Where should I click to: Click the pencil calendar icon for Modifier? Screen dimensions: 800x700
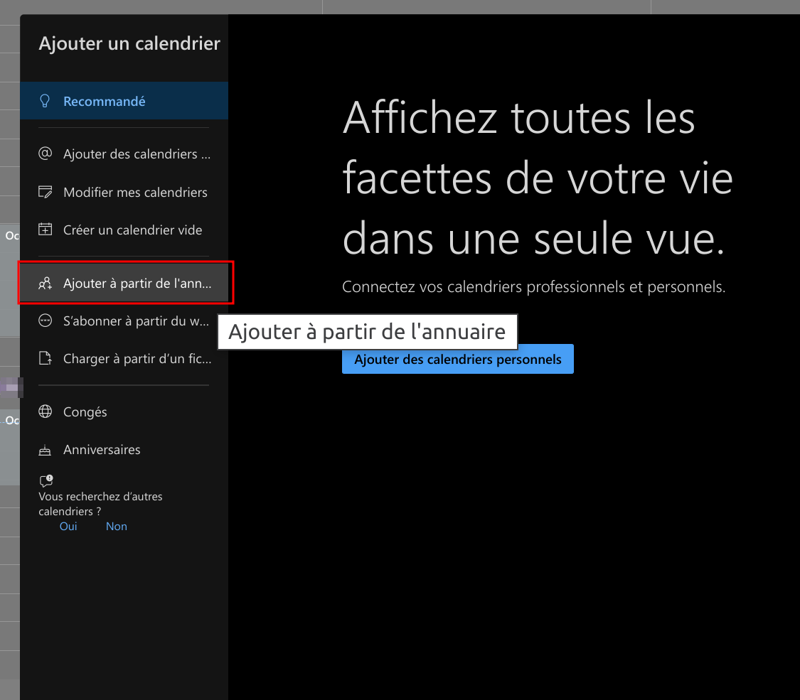pos(46,192)
